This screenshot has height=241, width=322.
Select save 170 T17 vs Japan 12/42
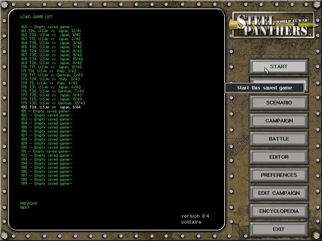[x=52, y=67]
